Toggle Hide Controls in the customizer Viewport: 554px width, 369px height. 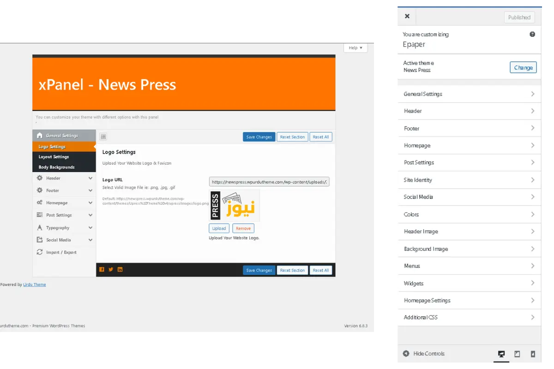pyautogui.click(x=423, y=354)
